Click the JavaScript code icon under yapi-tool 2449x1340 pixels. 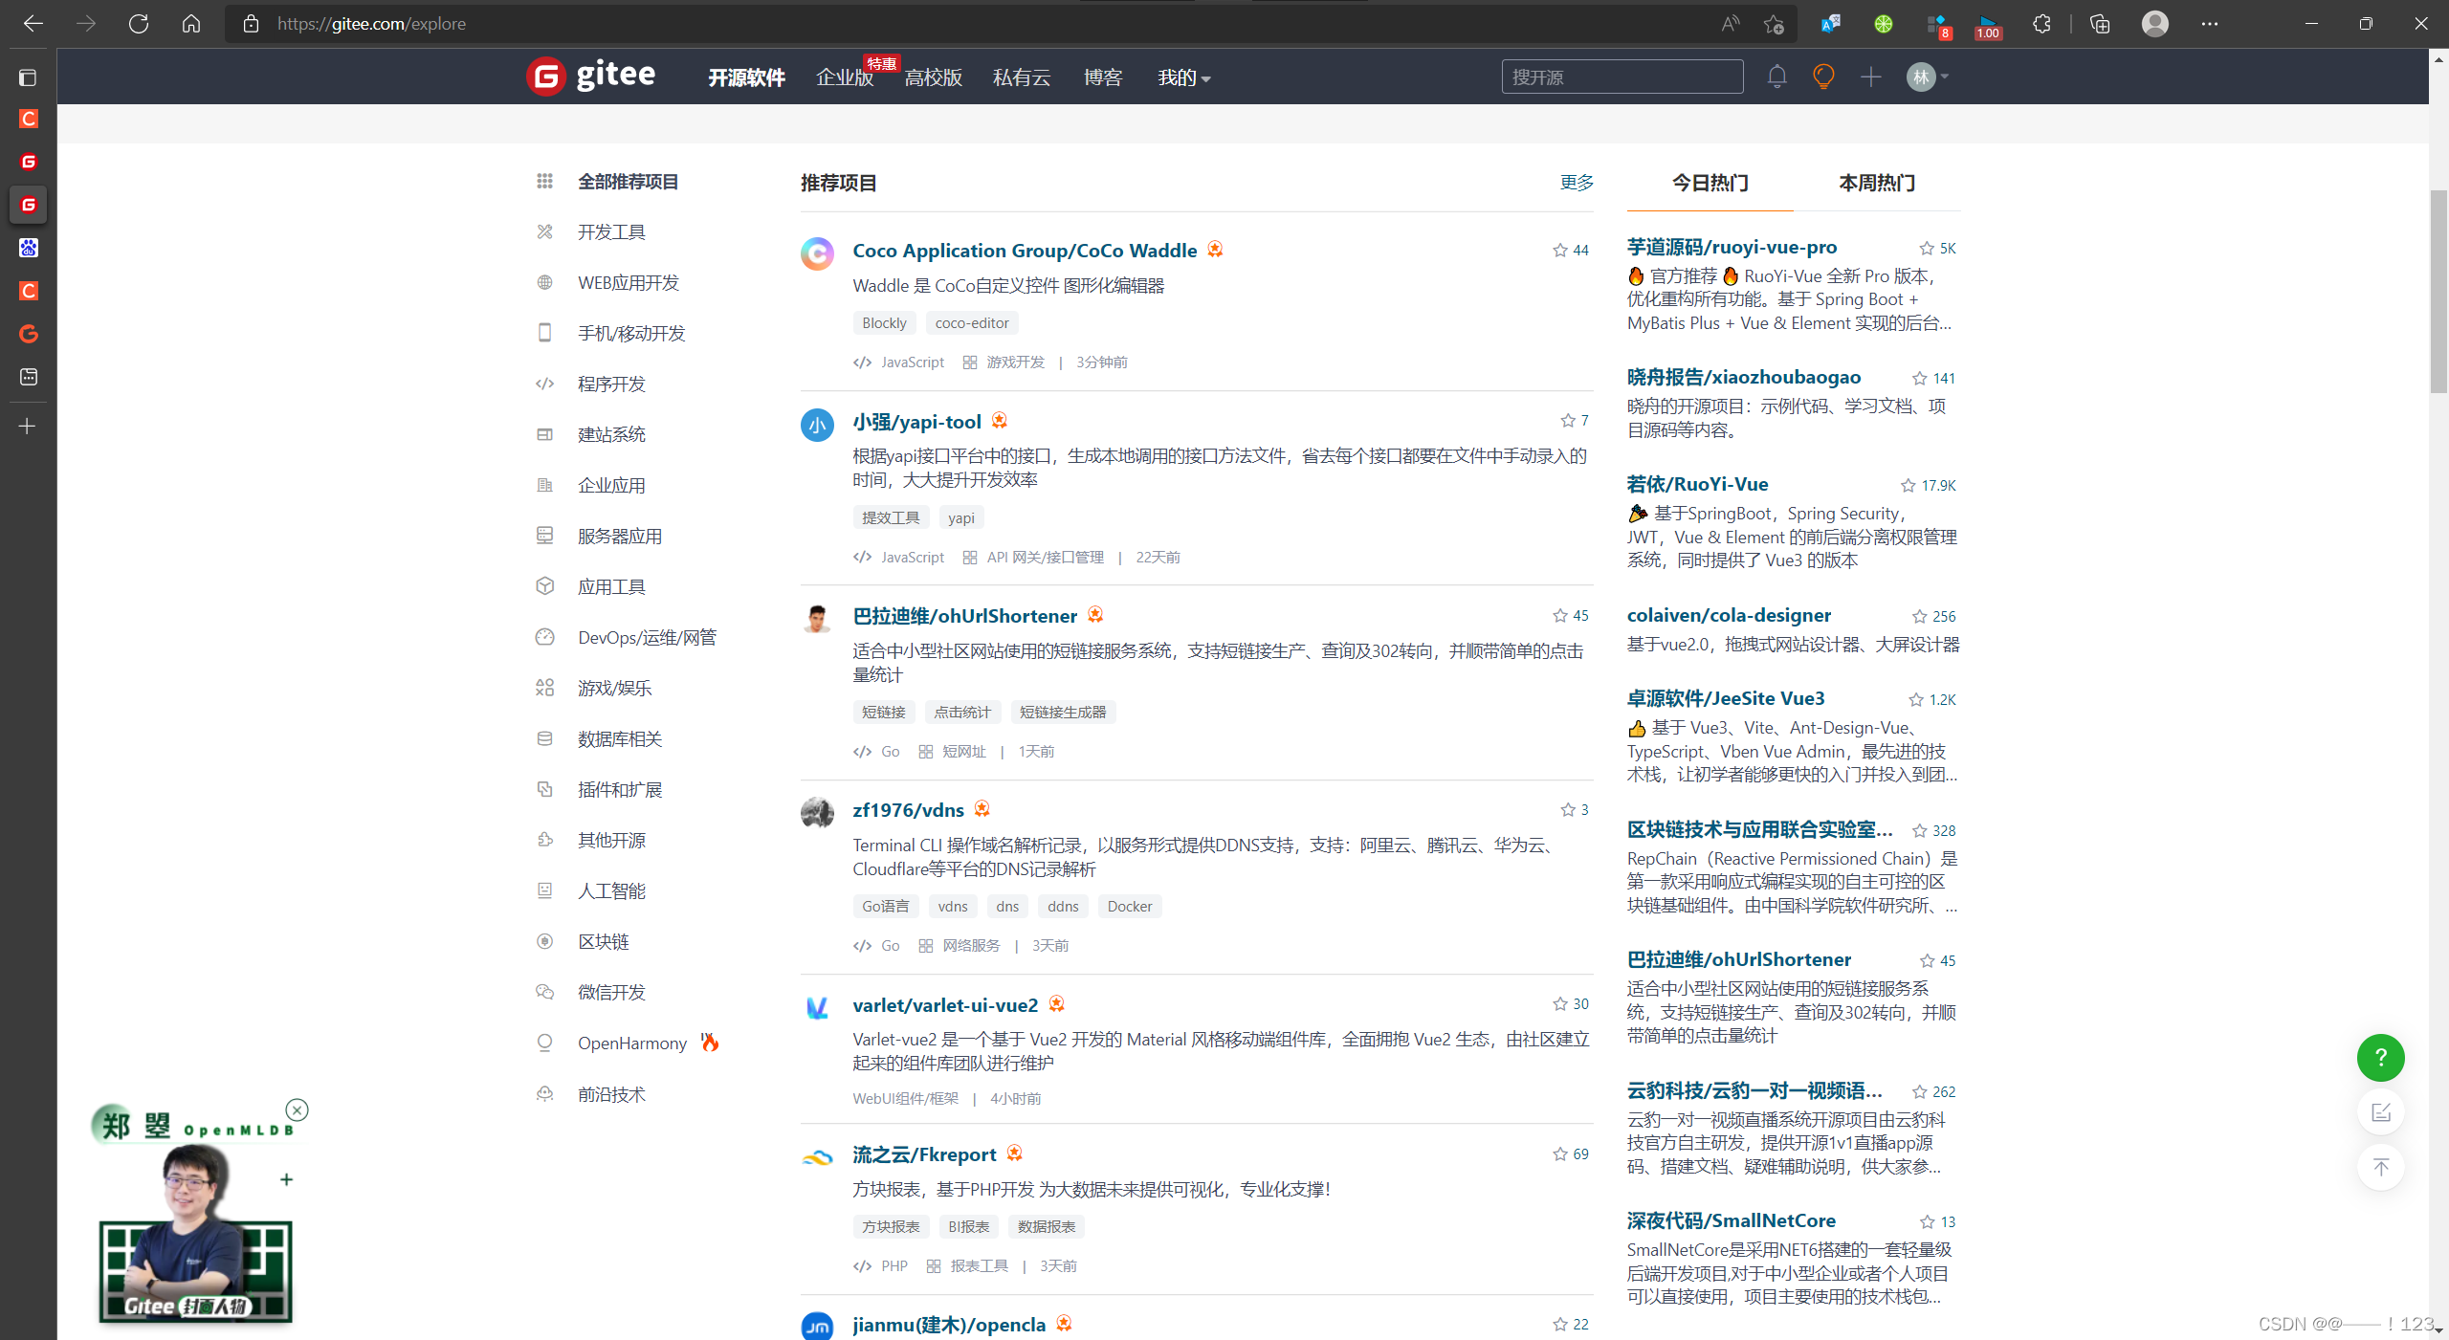pos(860,557)
